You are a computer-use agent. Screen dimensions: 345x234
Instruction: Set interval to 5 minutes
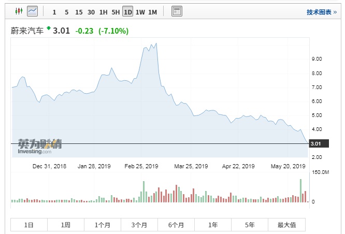point(66,11)
